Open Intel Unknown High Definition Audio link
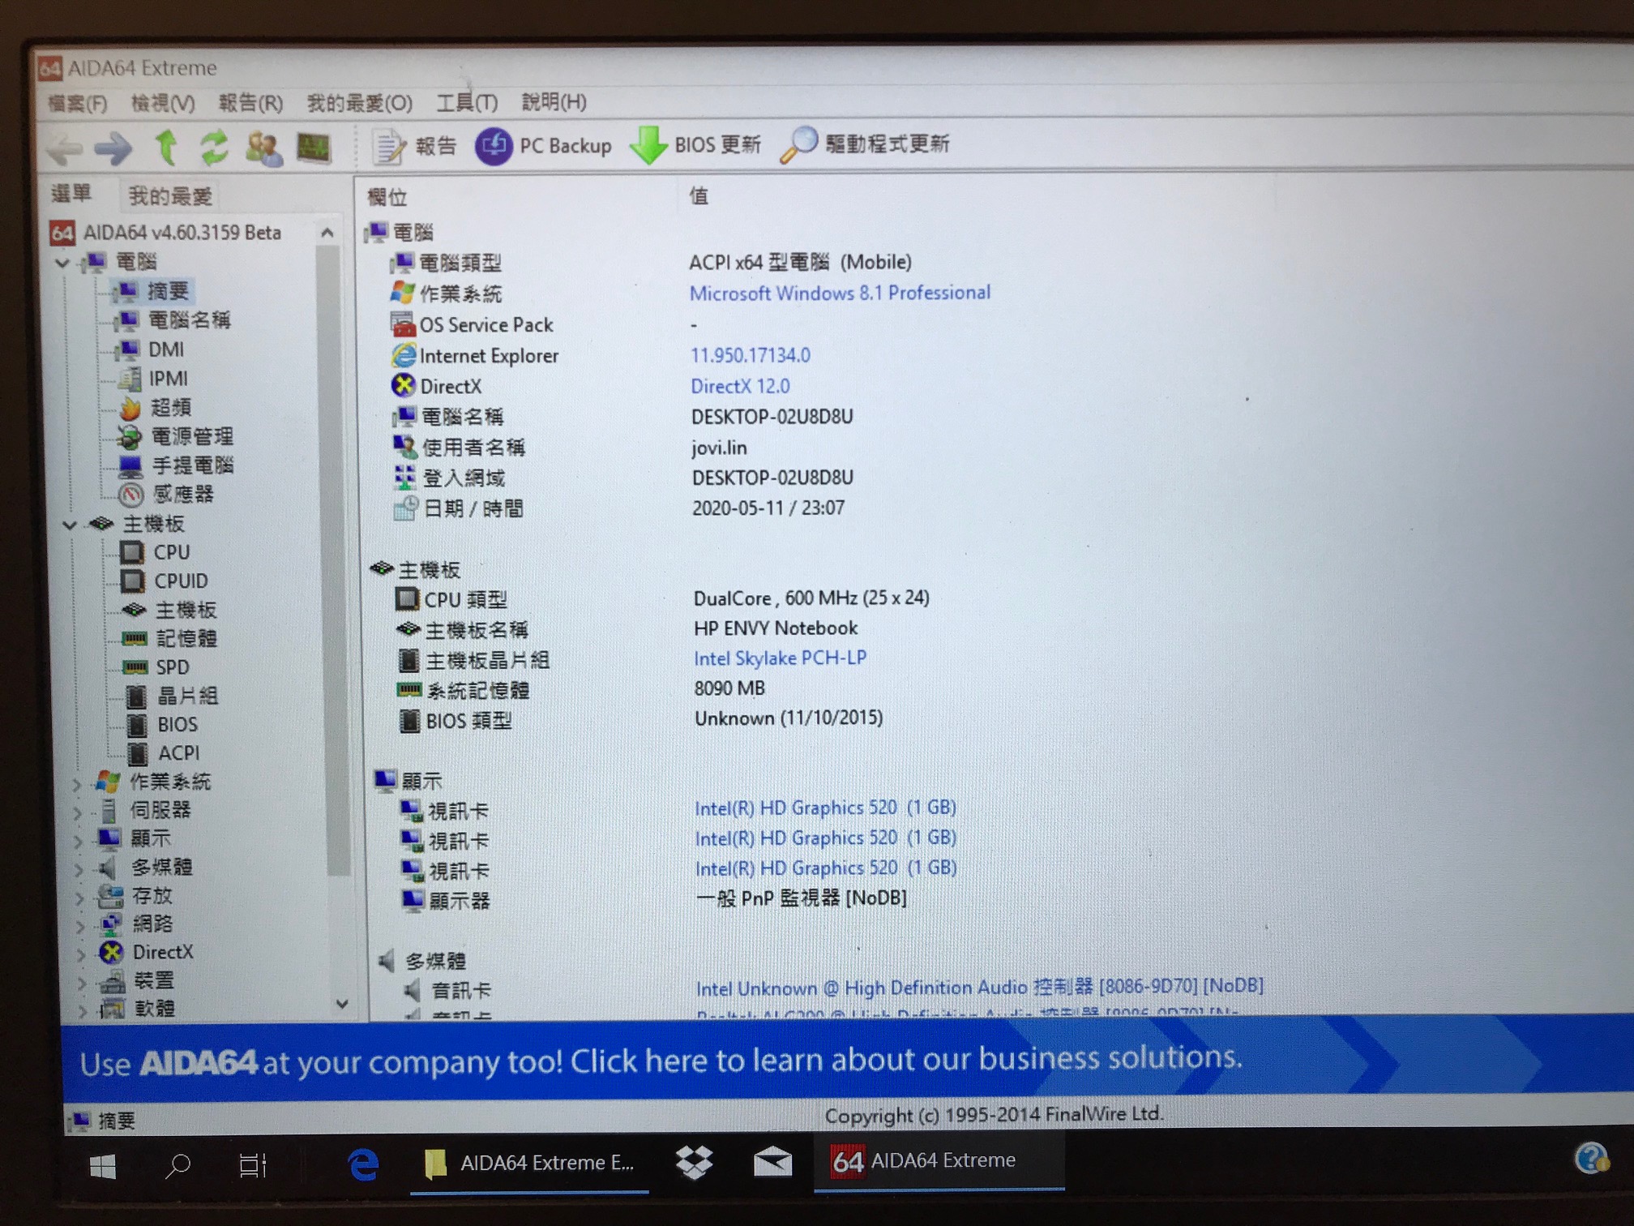 pos(979,987)
